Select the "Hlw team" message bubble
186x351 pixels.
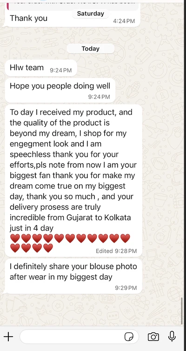pos(41,68)
